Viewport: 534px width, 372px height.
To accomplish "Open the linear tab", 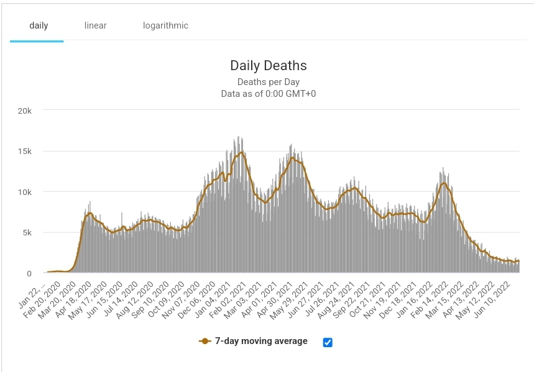I will pyautogui.click(x=95, y=26).
